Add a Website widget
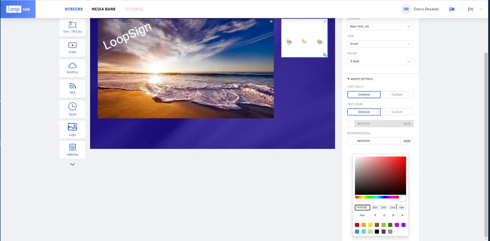490x241 pixels. pyautogui.click(x=72, y=150)
